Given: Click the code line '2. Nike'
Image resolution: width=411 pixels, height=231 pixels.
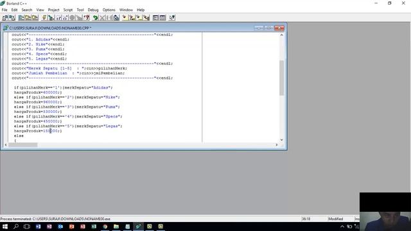Looking at the screenshot, I should coord(38,44).
